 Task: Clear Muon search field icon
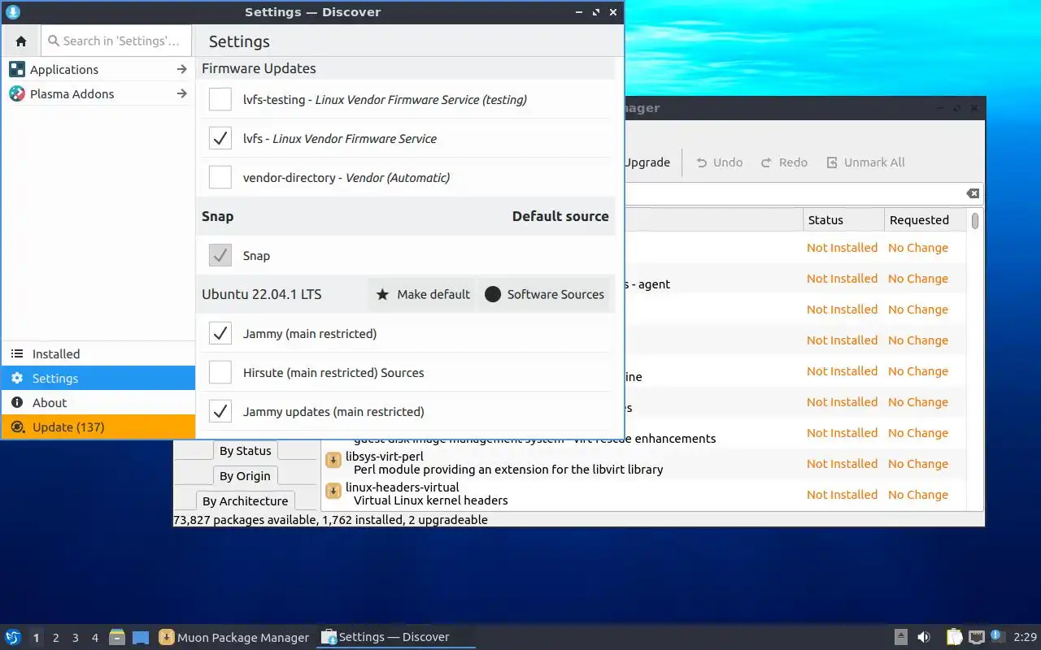973,193
